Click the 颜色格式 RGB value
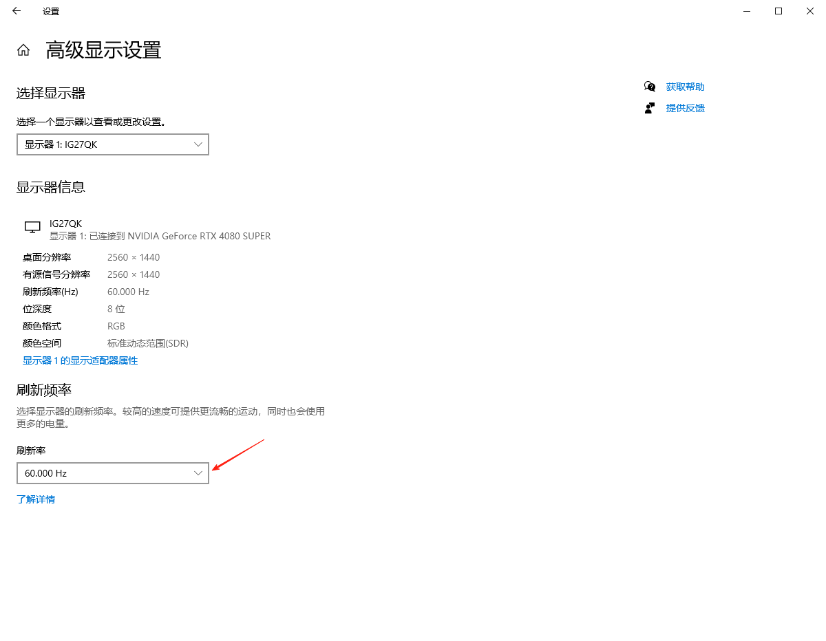 [x=116, y=326]
